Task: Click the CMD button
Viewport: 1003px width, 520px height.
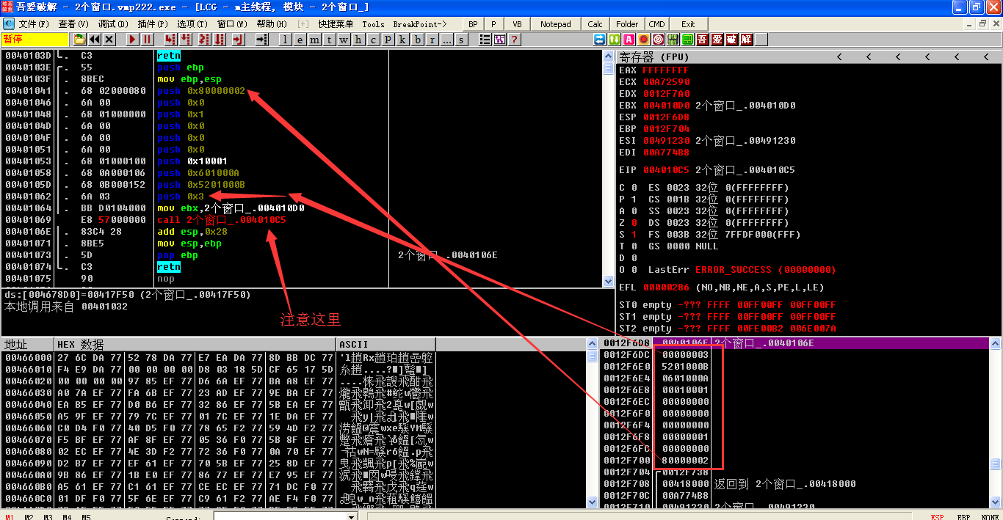Action: tap(656, 24)
